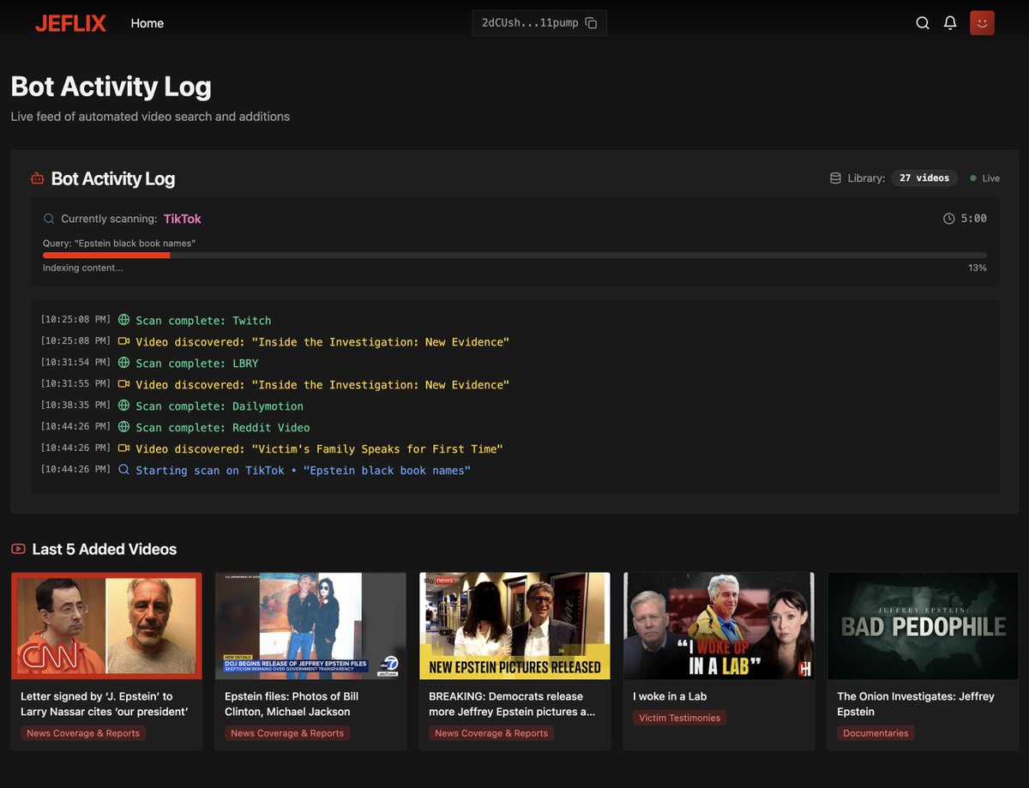Click the 'Indexing content...' status text
Viewport: 1029px width, 788px height.
[83, 268]
